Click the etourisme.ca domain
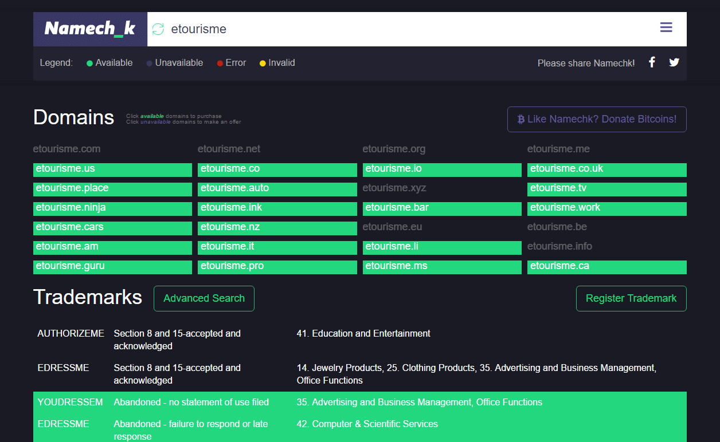Image resolution: width=720 pixels, height=442 pixels. [x=606, y=267]
